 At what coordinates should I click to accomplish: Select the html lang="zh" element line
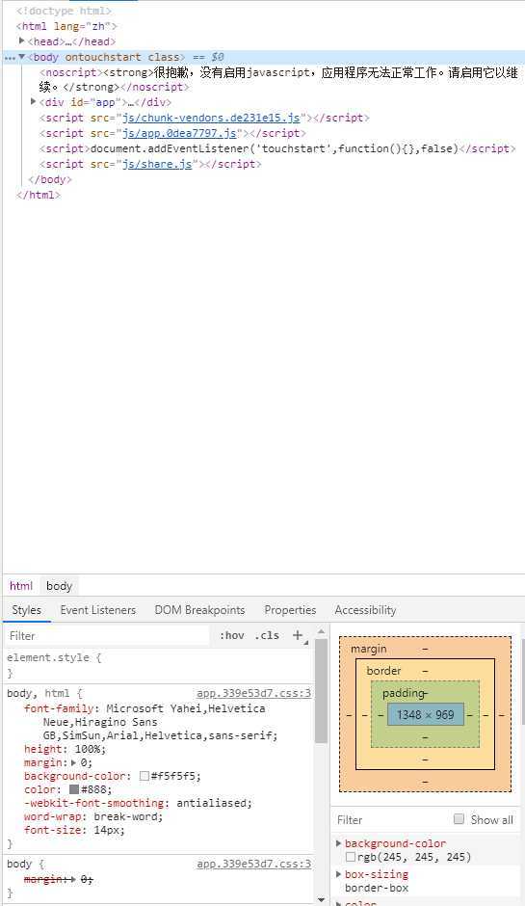(66, 27)
